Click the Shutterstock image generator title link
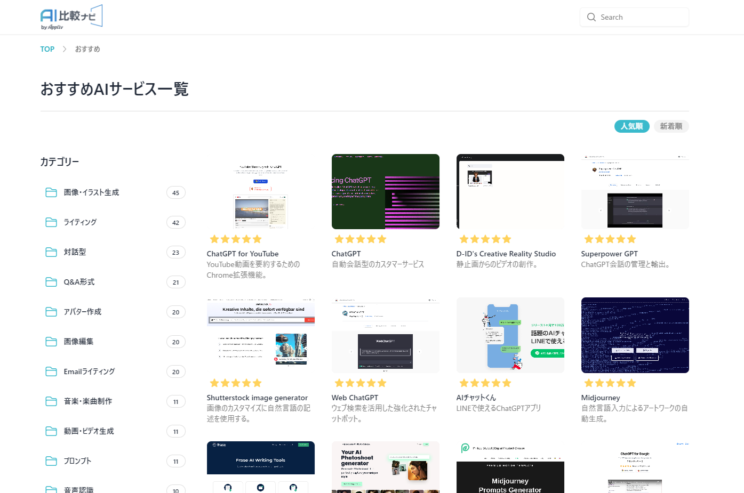Screen dimensions: 744x493 point(257,398)
